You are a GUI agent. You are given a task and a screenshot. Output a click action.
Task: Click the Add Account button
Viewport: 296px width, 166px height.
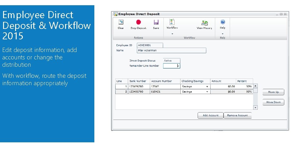click(x=211, y=115)
